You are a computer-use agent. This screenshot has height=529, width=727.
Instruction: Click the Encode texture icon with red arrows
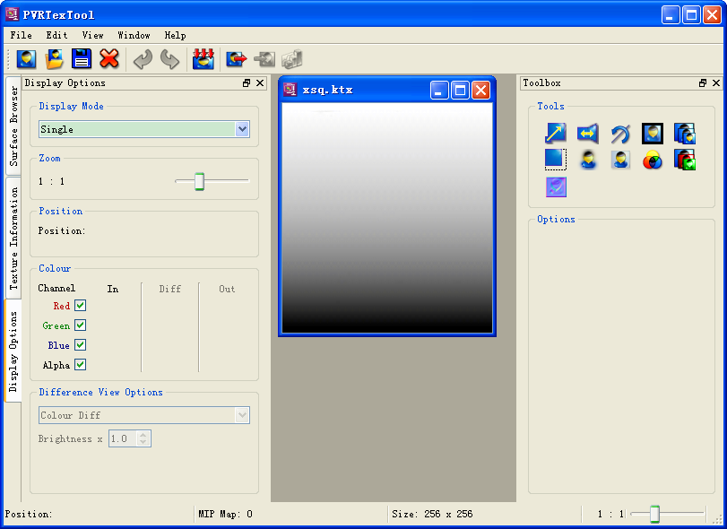203,59
